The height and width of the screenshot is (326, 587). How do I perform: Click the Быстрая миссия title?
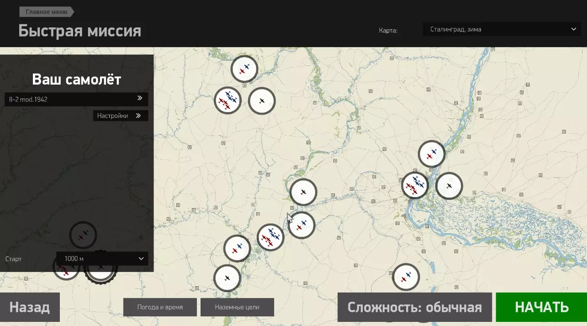tap(80, 31)
